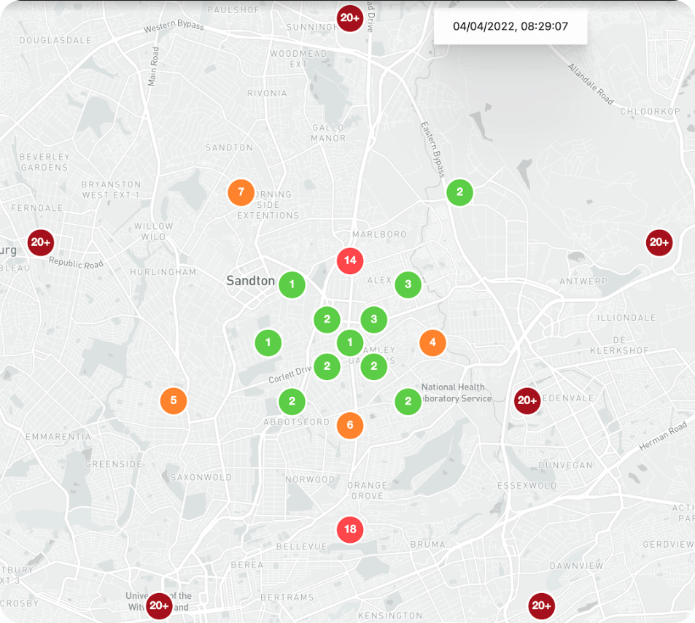
Task: Click the Sandton place label
Action: pyautogui.click(x=250, y=281)
